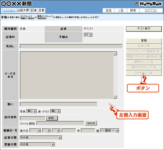Open the second 発行日 date dropdown
The height and width of the screenshot is (150, 164).
click(46, 131)
